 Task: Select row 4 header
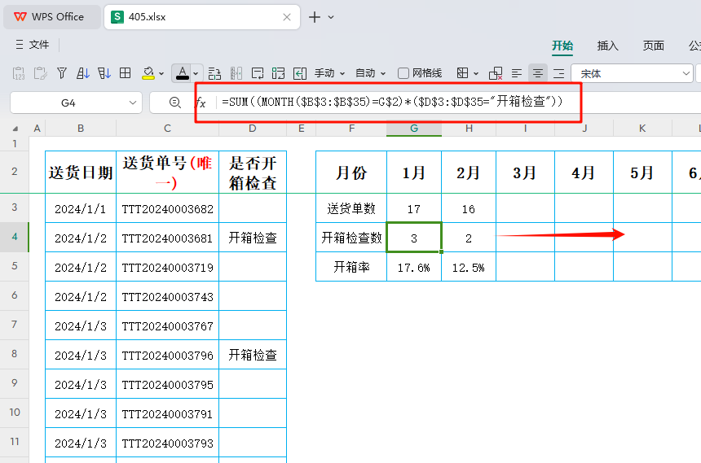point(15,237)
